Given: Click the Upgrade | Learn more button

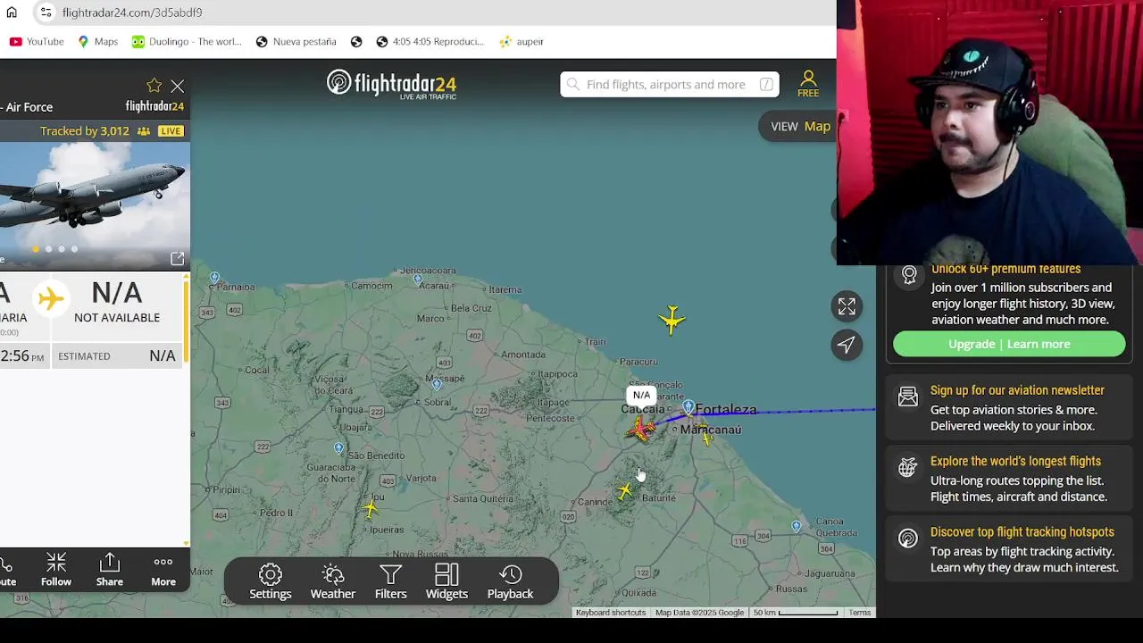Looking at the screenshot, I should (x=1009, y=344).
